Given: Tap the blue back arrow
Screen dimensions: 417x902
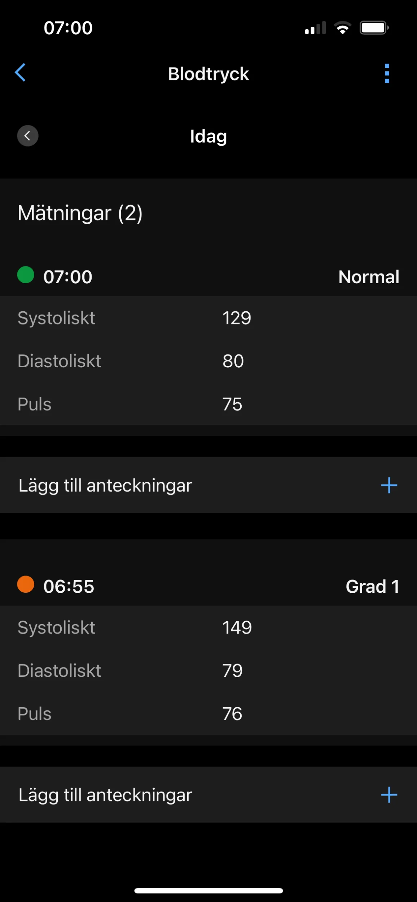Looking at the screenshot, I should 21,73.
